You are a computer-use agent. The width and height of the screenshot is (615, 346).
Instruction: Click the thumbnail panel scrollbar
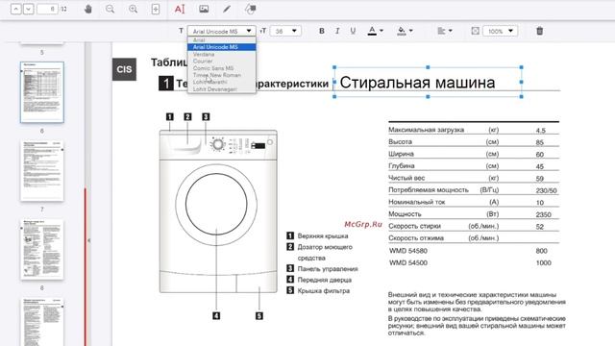pos(86,267)
